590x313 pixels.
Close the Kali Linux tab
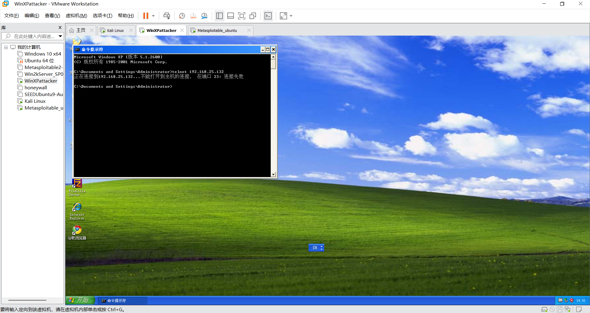[x=131, y=30]
